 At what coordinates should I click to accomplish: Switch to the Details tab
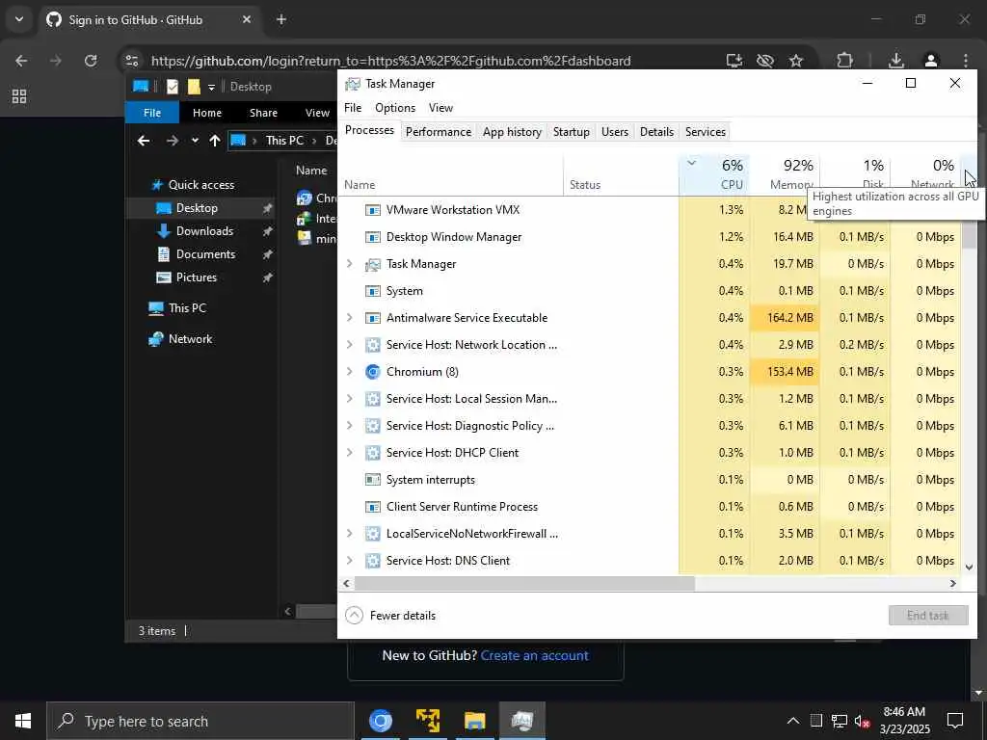click(x=656, y=131)
